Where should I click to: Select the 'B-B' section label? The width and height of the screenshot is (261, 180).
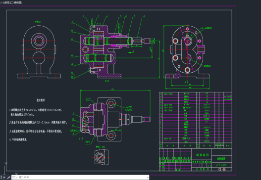tap(107, 81)
